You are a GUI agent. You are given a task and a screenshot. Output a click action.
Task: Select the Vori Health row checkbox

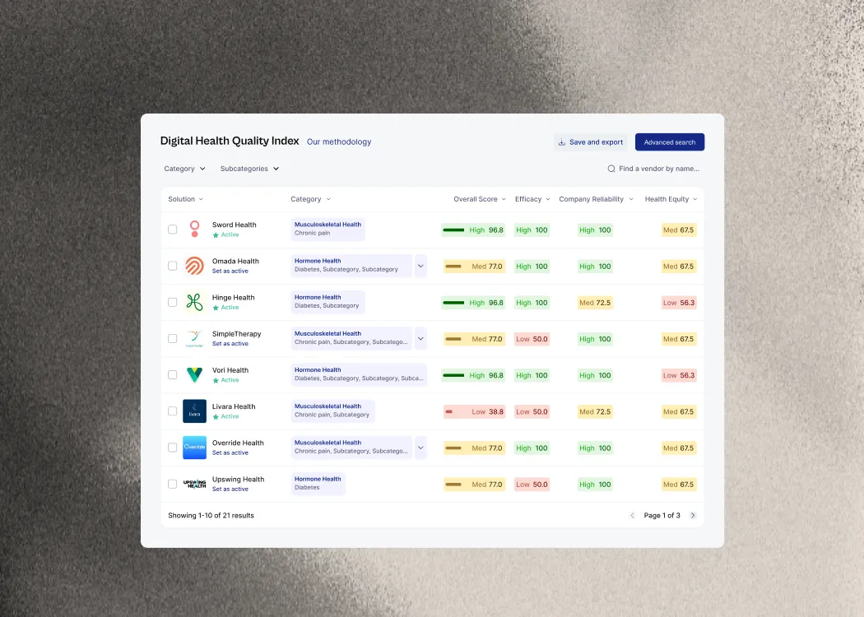point(173,374)
